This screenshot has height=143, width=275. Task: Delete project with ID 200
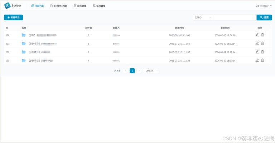[262, 52]
